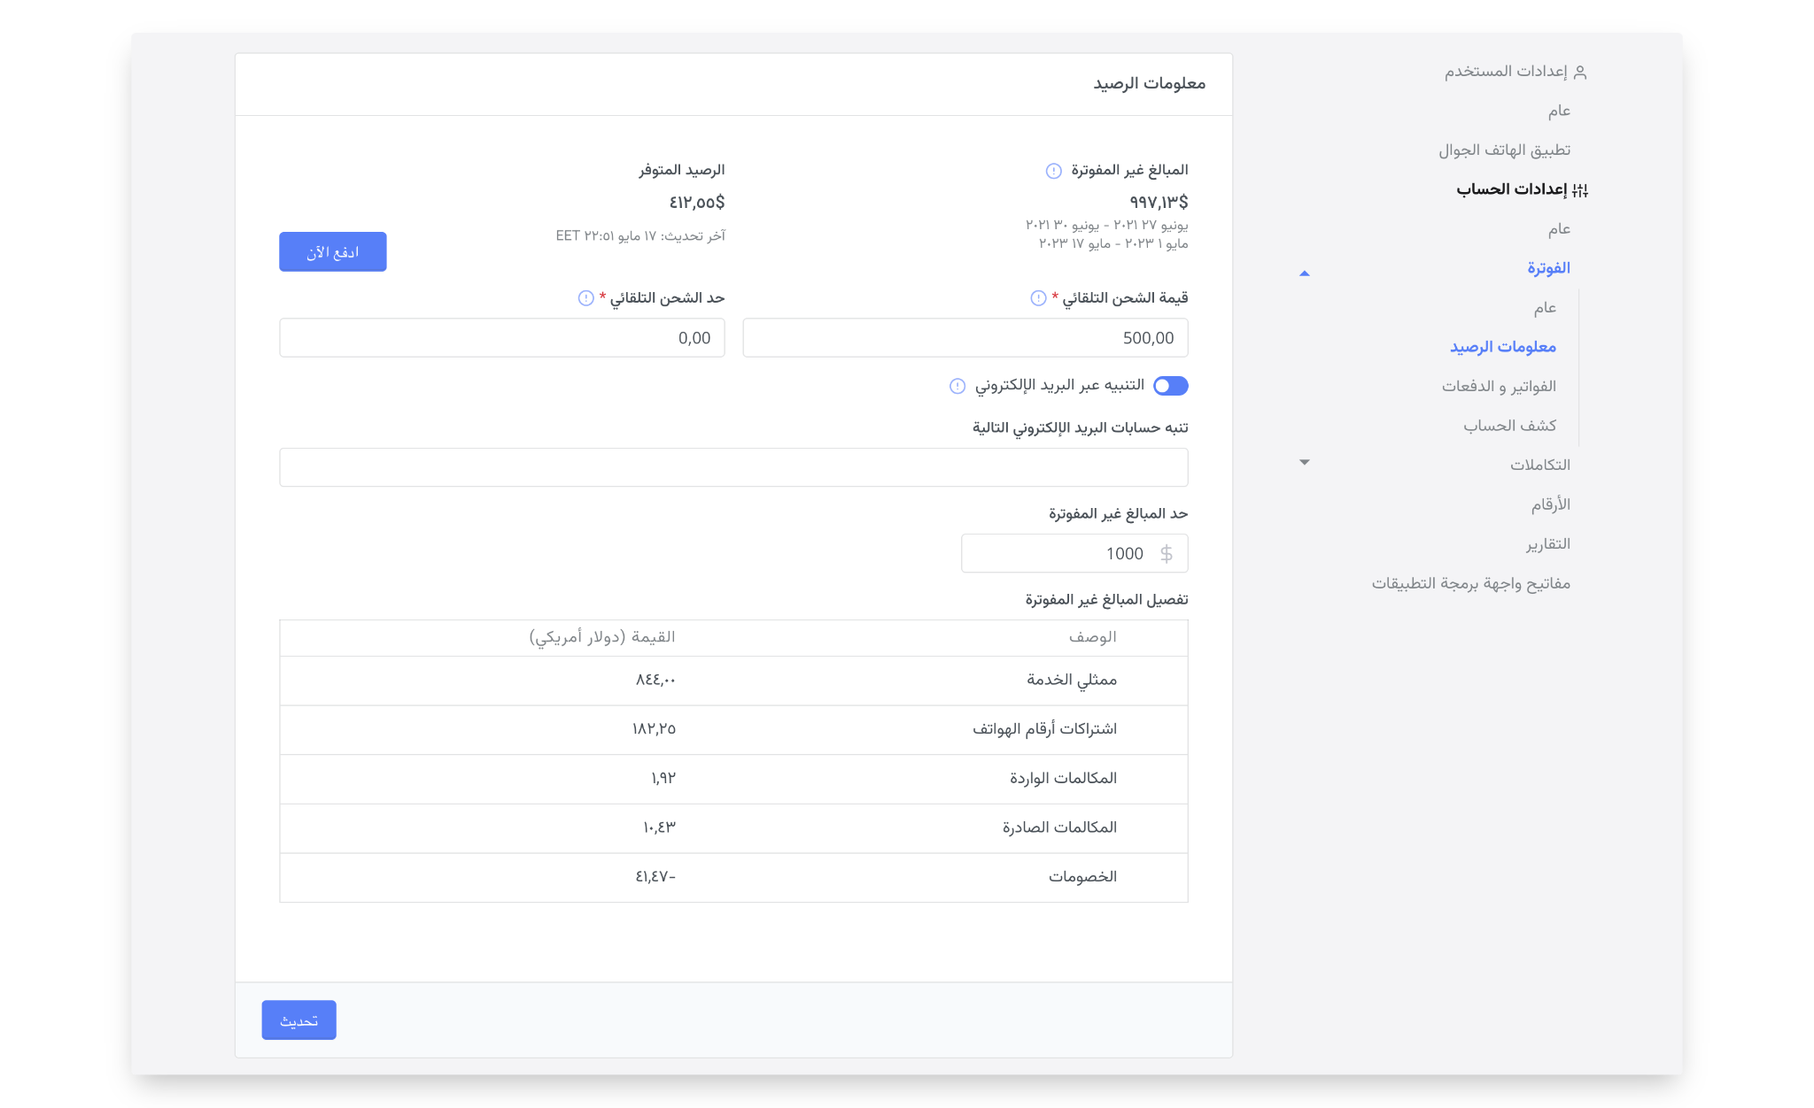This screenshot has width=1814, height=1108.
Task: Open تطبيق الهاتف الجوال settings
Action: click(x=1504, y=150)
